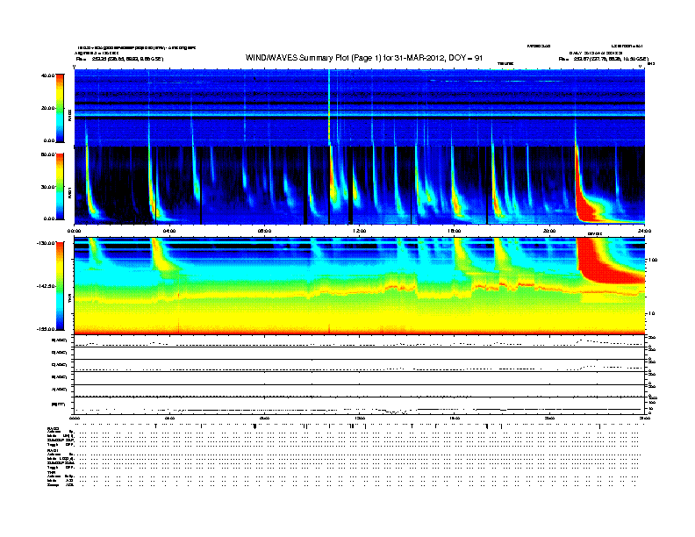
Task: Click the TNR panel color scale bar
Action: [x=60, y=286]
